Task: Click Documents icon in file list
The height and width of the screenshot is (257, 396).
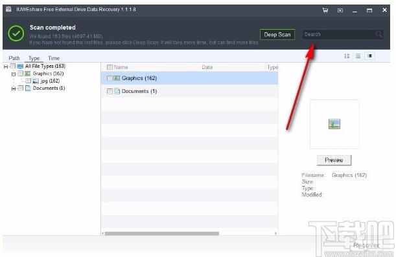Action: (117, 91)
